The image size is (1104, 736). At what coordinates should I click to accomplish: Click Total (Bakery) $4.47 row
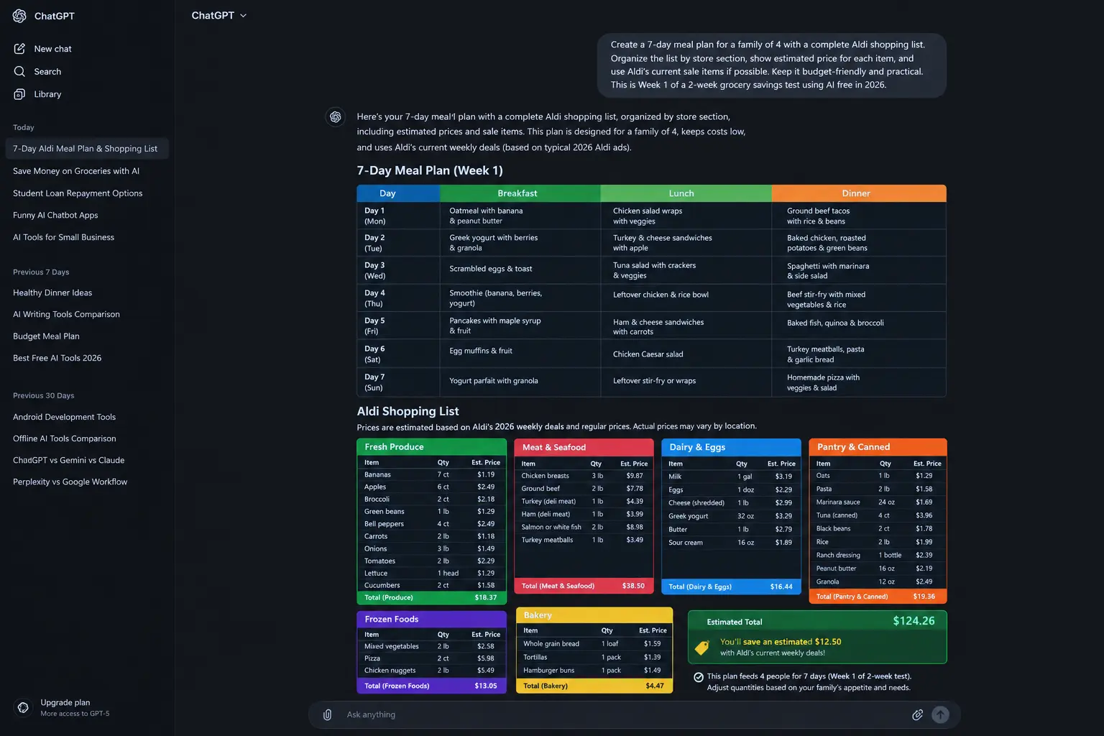coord(594,686)
